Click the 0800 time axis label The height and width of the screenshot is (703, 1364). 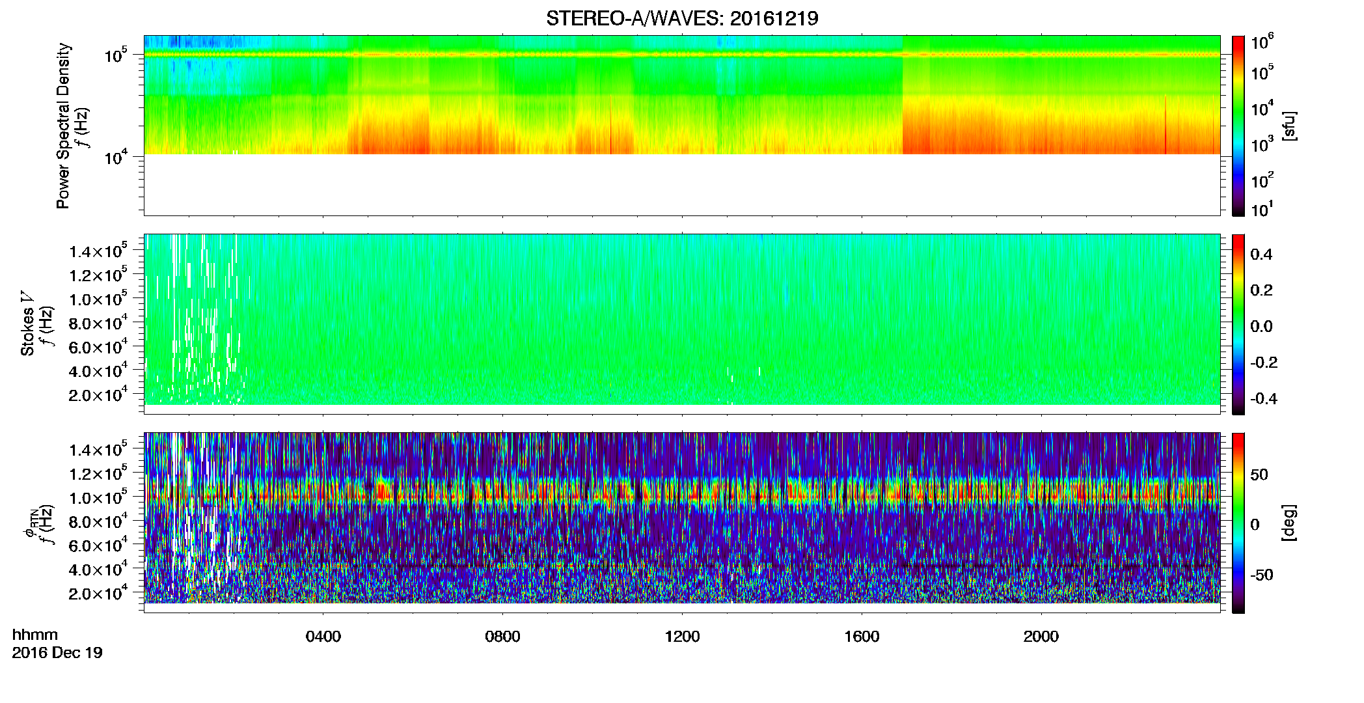(502, 637)
